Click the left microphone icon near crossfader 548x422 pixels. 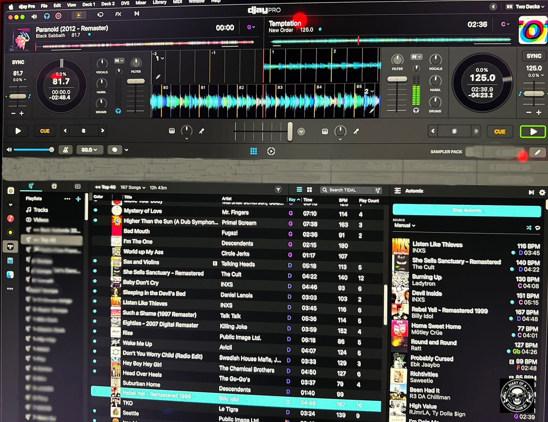coord(202,131)
